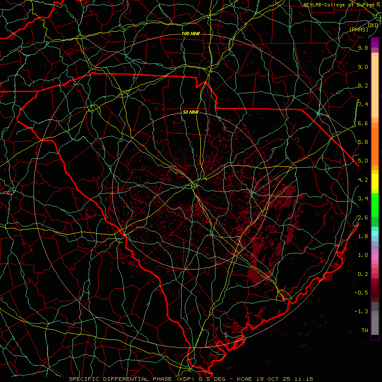This screenshot has width=382, height=382.
Task: Click the OKD label above the color scale
Action: (373, 25)
